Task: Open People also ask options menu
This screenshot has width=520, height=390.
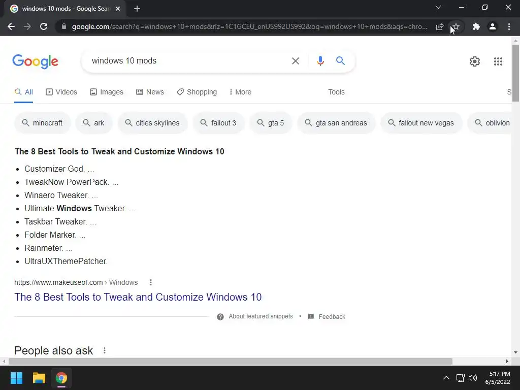Action: (105, 350)
